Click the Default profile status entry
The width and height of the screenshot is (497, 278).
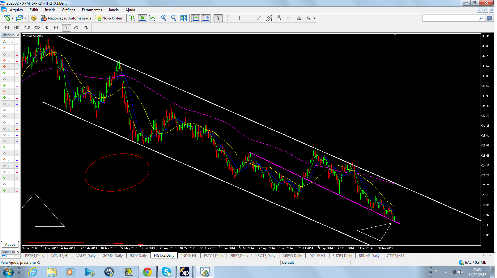[x=288, y=263]
